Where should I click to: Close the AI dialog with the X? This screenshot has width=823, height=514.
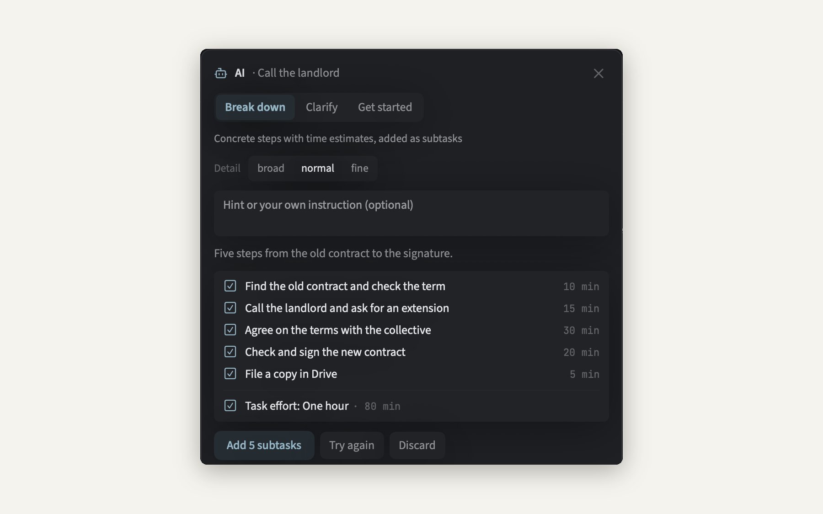click(x=599, y=74)
